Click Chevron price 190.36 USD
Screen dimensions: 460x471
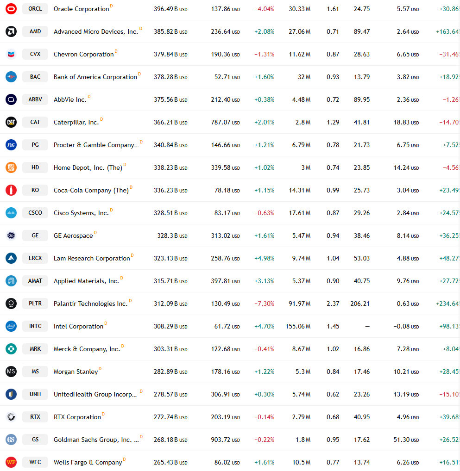point(225,55)
